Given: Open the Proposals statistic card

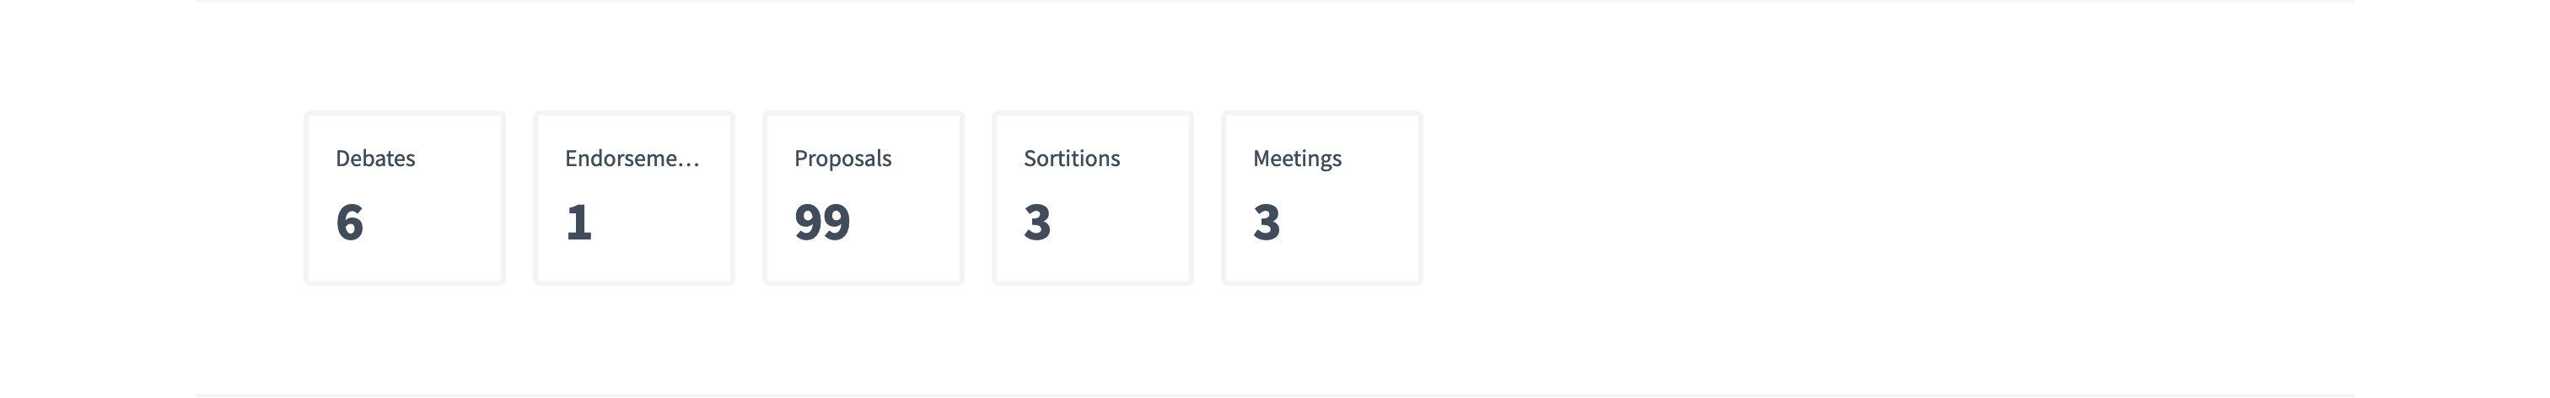Looking at the screenshot, I should (x=863, y=198).
